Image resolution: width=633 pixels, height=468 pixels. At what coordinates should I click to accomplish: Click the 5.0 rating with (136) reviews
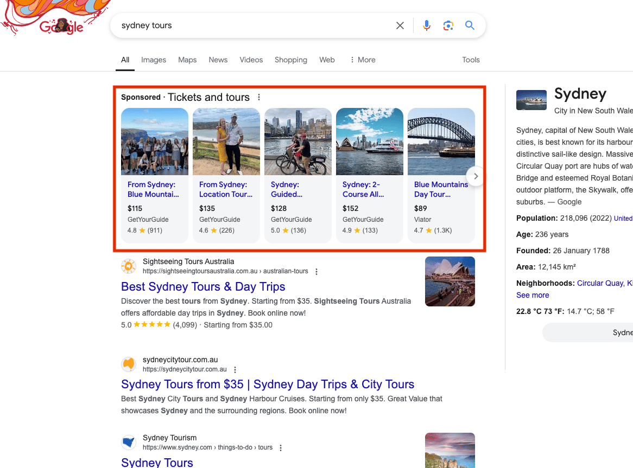click(x=288, y=230)
